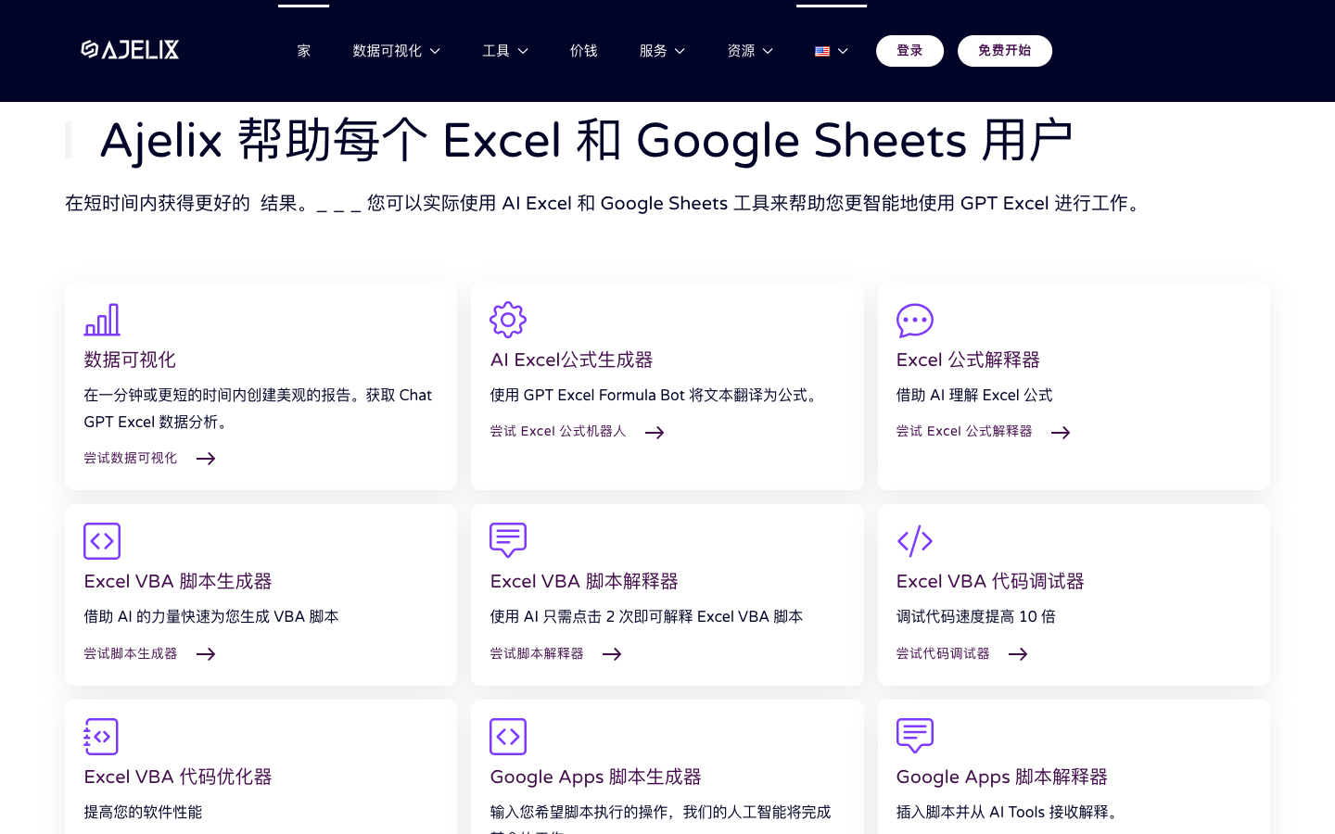Image resolution: width=1335 pixels, height=834 pixels.
Task: Click the Google Apps 脚本解释器 title
Action: click(1002, 777)
